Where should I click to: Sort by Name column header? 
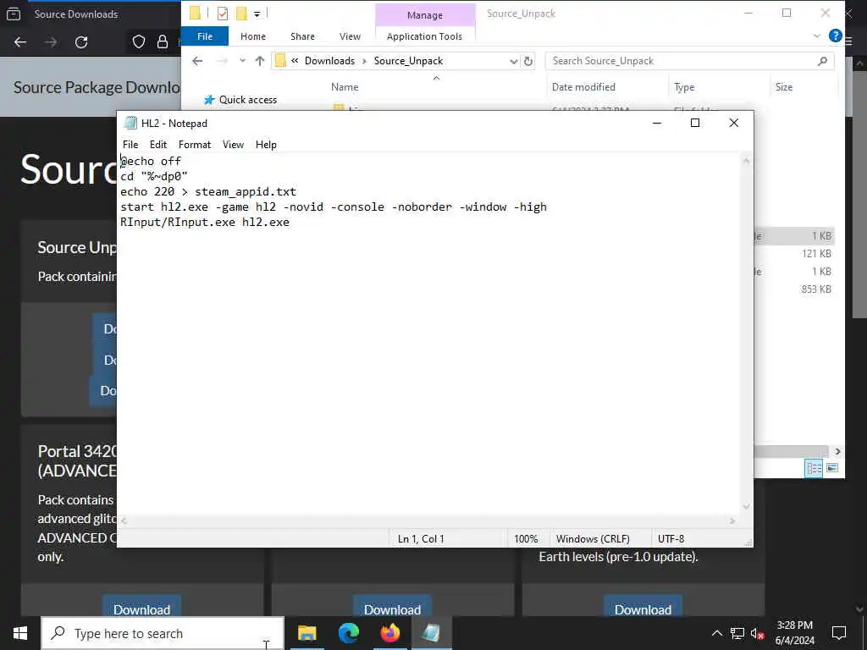[x=345, y=87]
